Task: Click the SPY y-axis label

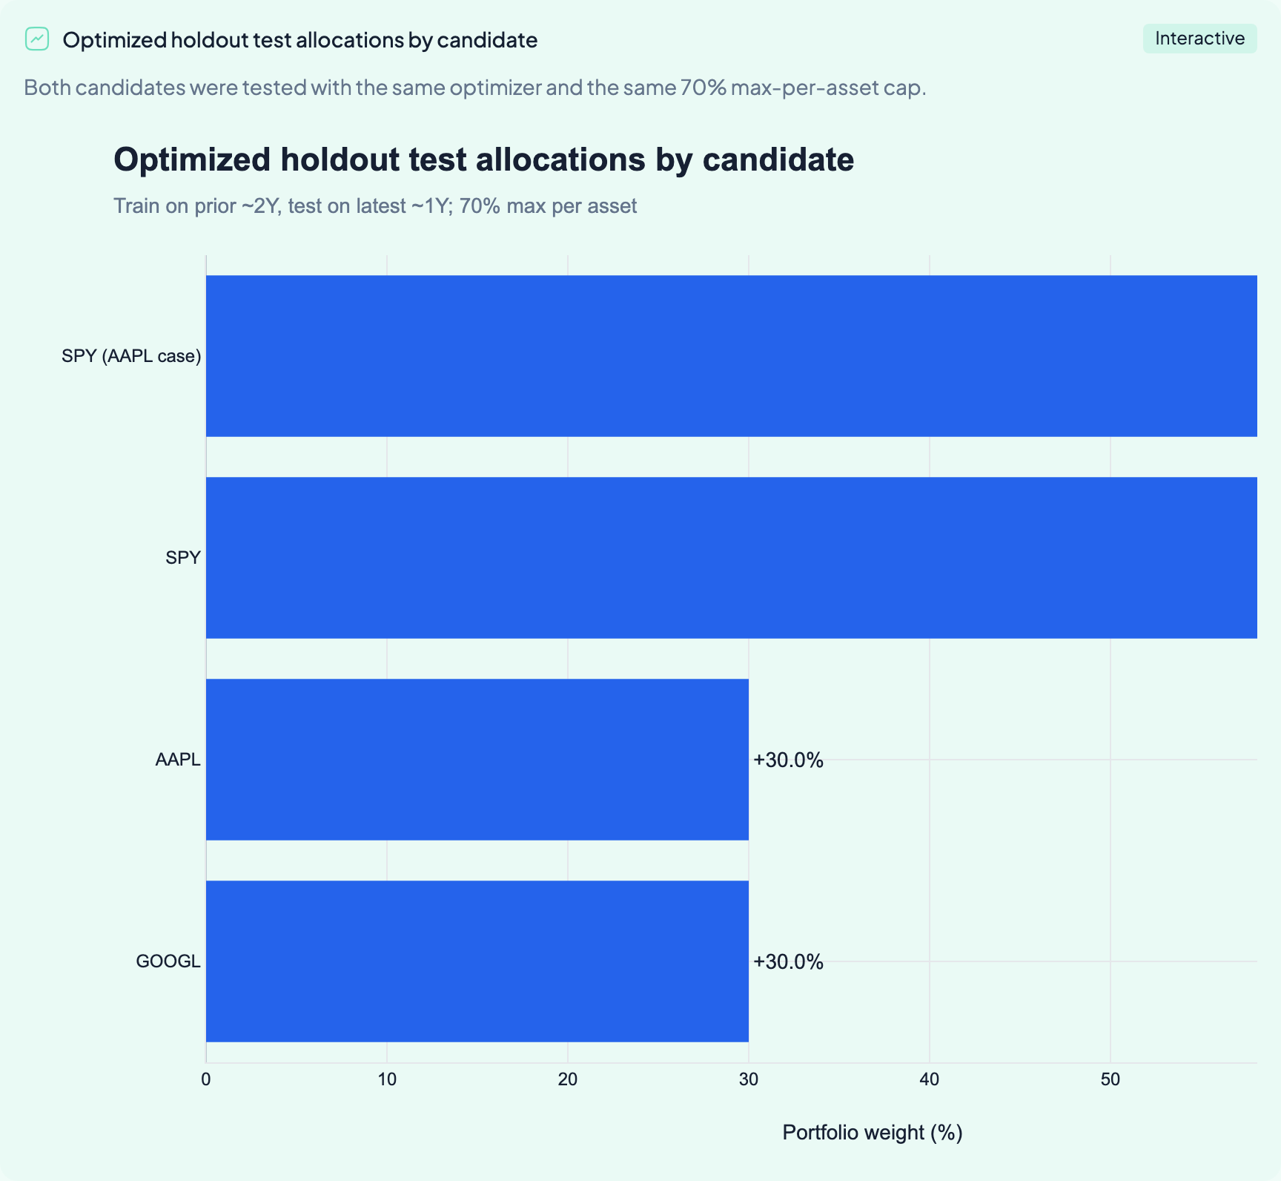Action: point(183,558)
